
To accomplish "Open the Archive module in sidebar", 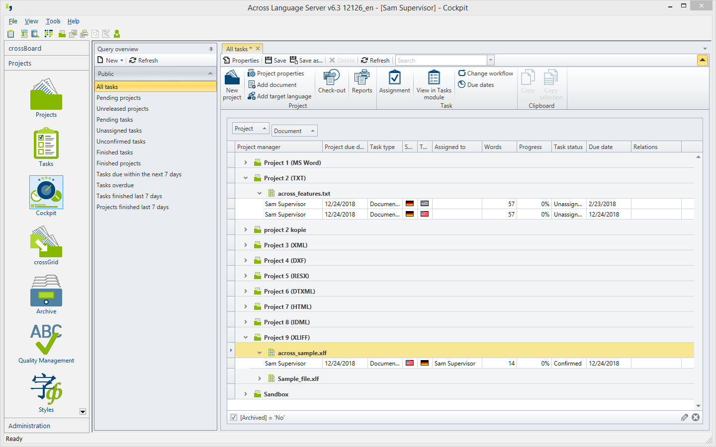I will [x=46, y=291].
